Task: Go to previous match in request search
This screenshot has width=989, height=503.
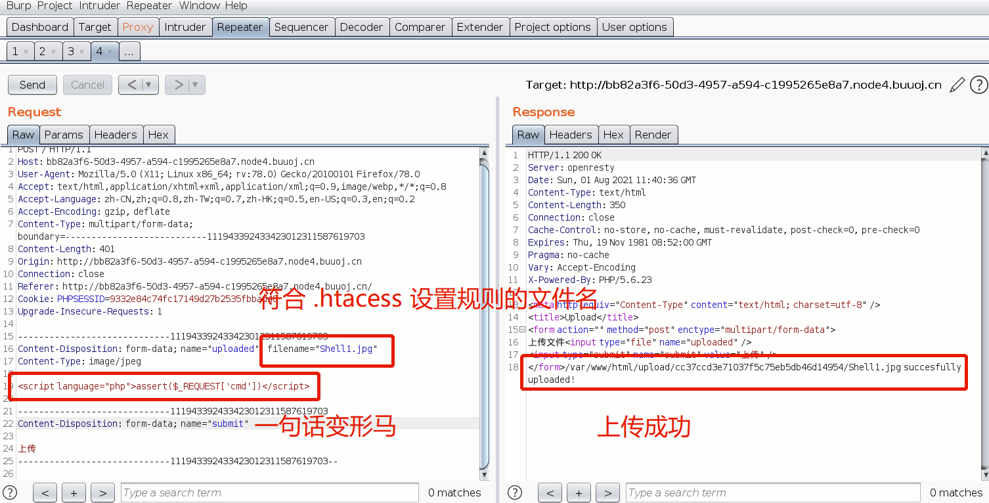Action: point(45,492)
